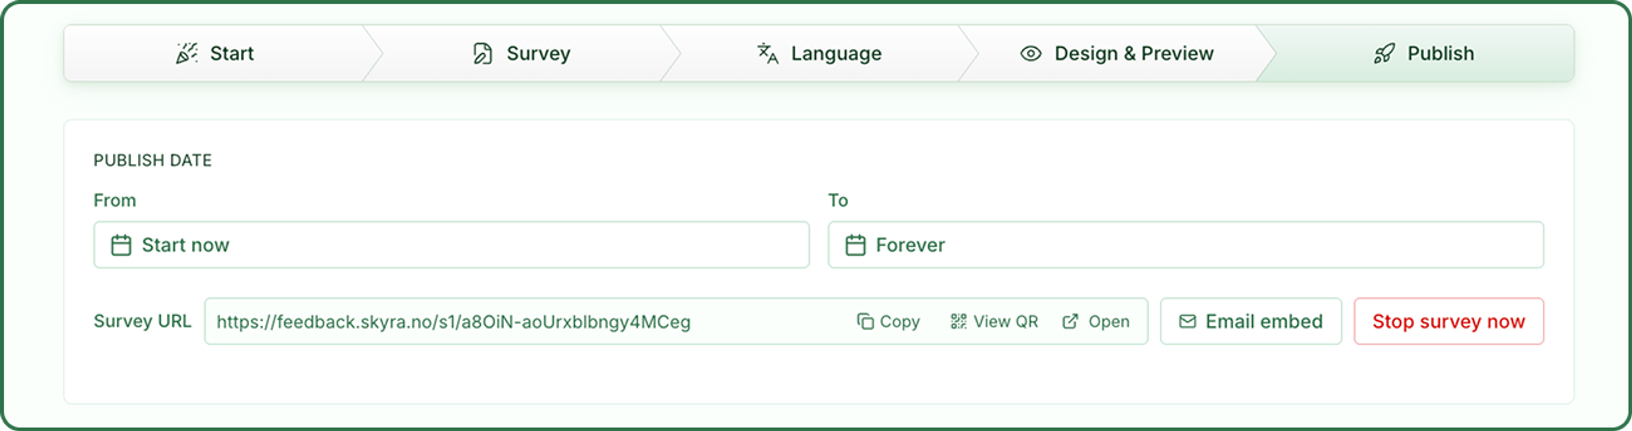View the survey QR code
This screenshot has width=1632, height=431.
(x=994, y=322)
